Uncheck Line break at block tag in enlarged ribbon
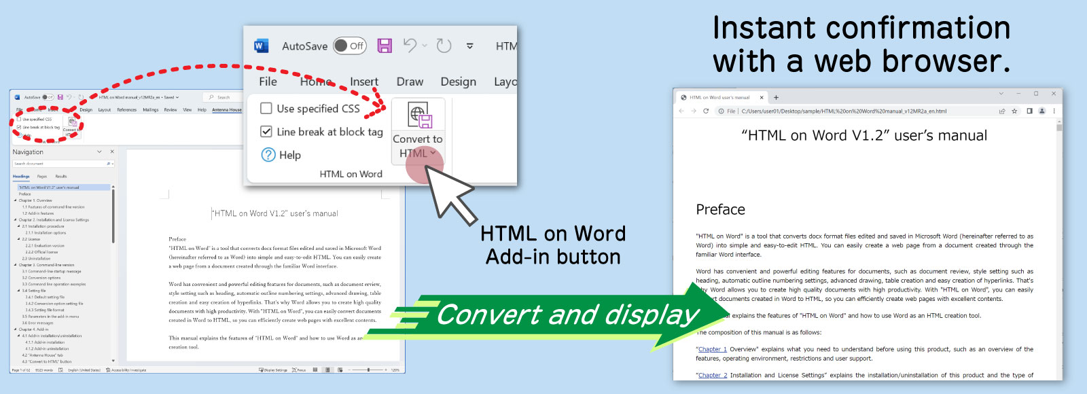Image resolution: width=1087 pixels, height=394 pixels. pos(266,131)
